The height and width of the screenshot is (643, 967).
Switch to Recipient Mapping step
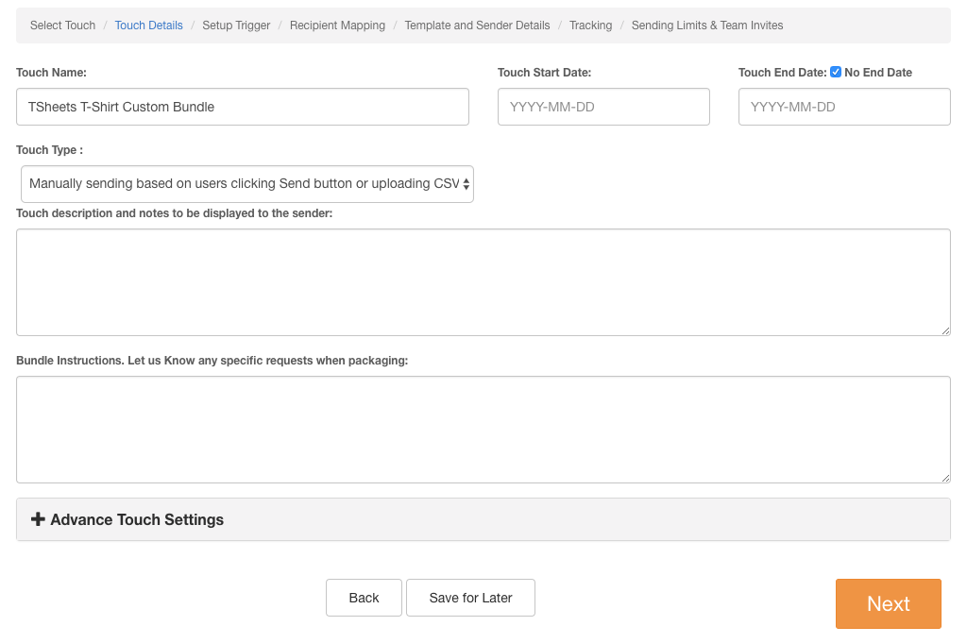tap(337, 25)
